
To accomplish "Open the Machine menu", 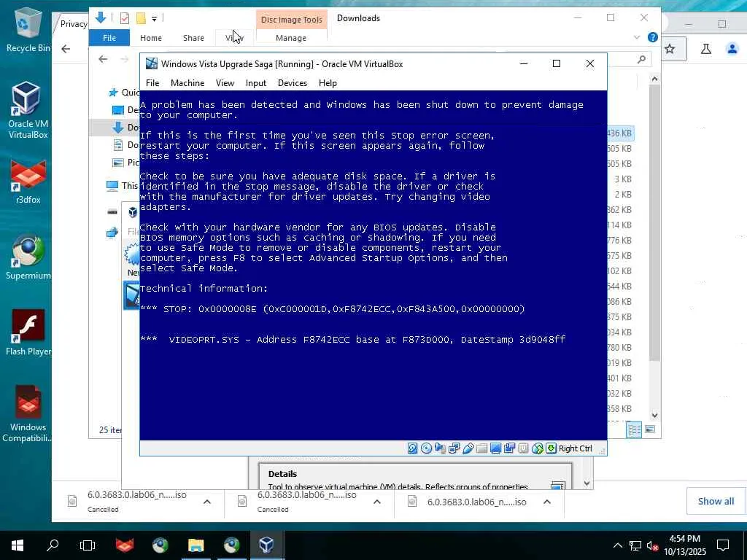I will pyautogui.click(x=187, y=83).
